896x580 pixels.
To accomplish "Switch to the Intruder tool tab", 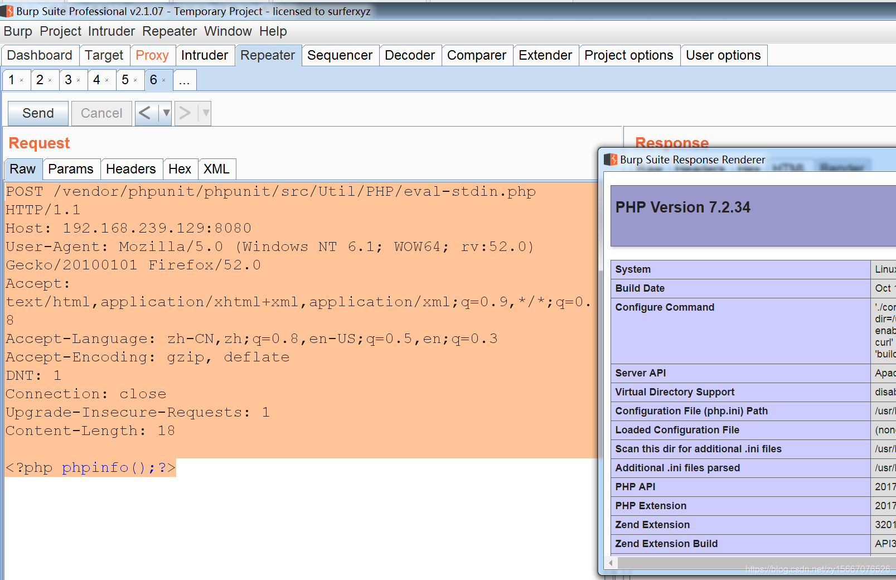I will pos(205,55).
